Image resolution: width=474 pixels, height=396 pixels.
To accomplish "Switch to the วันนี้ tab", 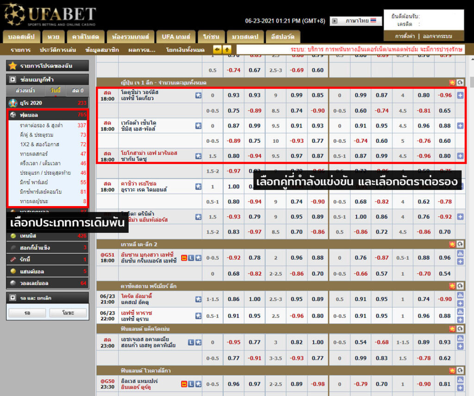I will (x=55, y=91).
